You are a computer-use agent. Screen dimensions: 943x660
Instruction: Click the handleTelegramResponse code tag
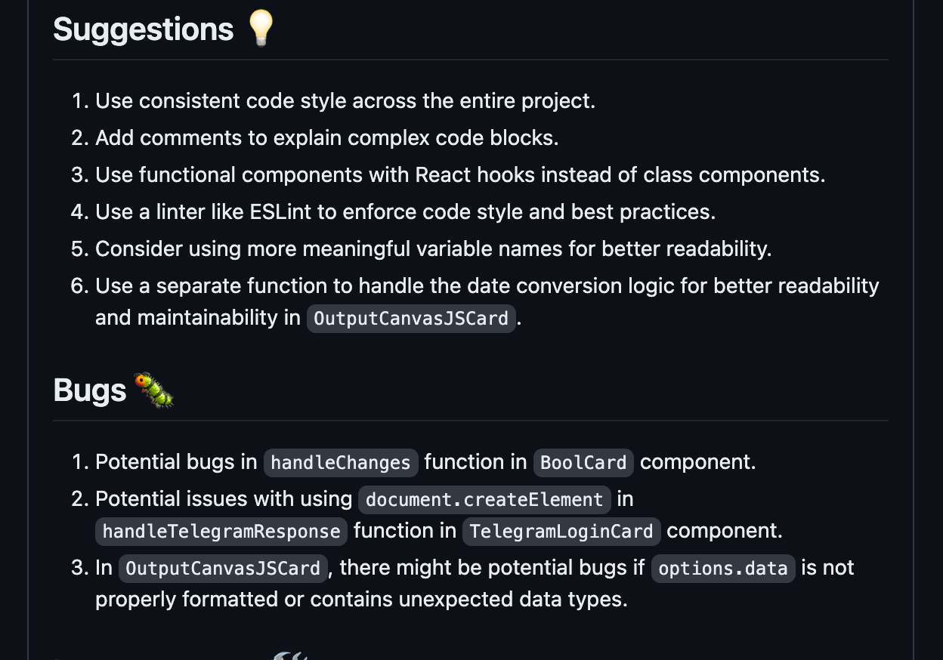tap(221, 532)
